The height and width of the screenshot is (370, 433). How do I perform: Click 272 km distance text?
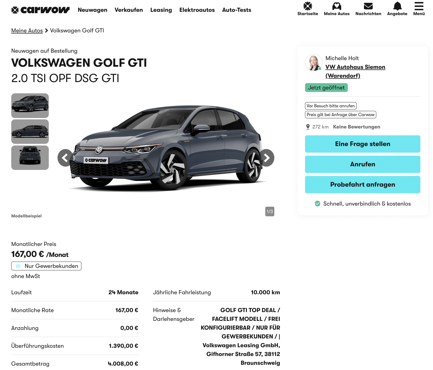pyautogui.click(x=320, y=127)
